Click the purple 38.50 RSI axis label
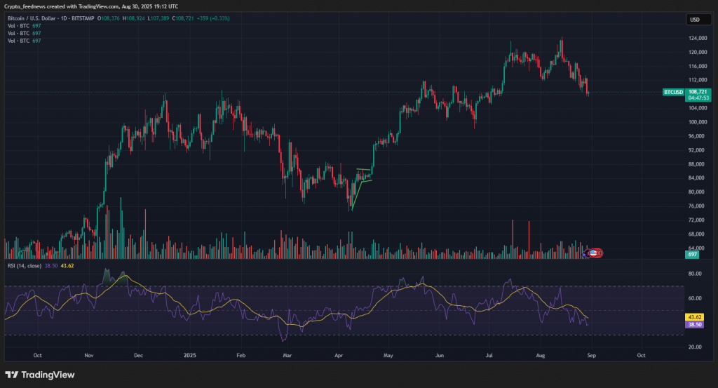 pos(693,324)
